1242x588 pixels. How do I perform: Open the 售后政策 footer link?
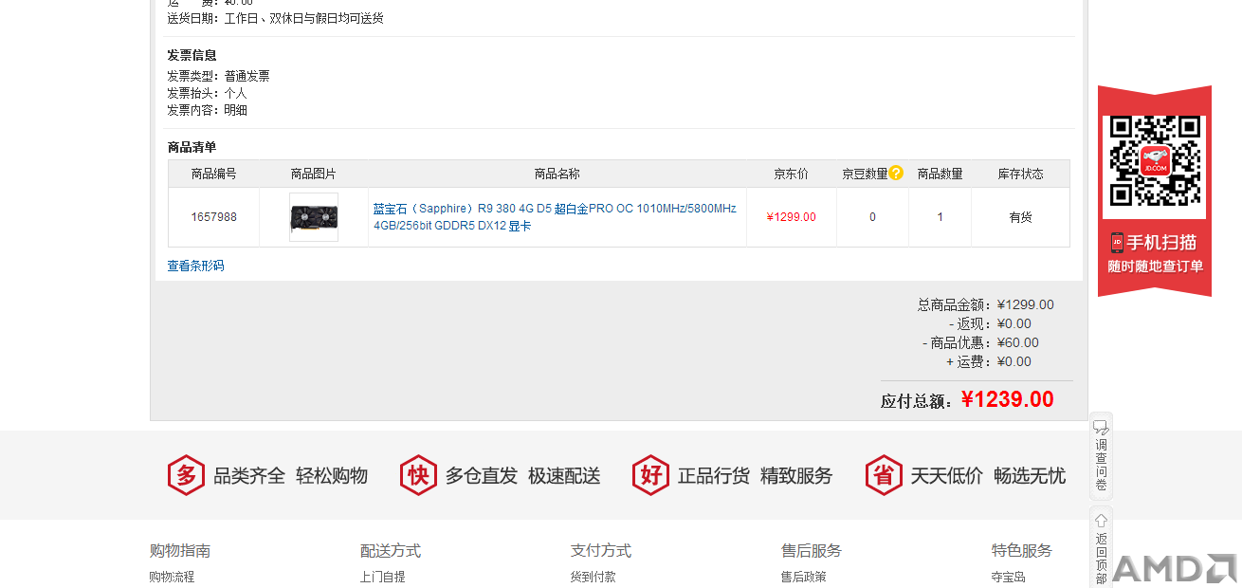(x=803, y=577)
